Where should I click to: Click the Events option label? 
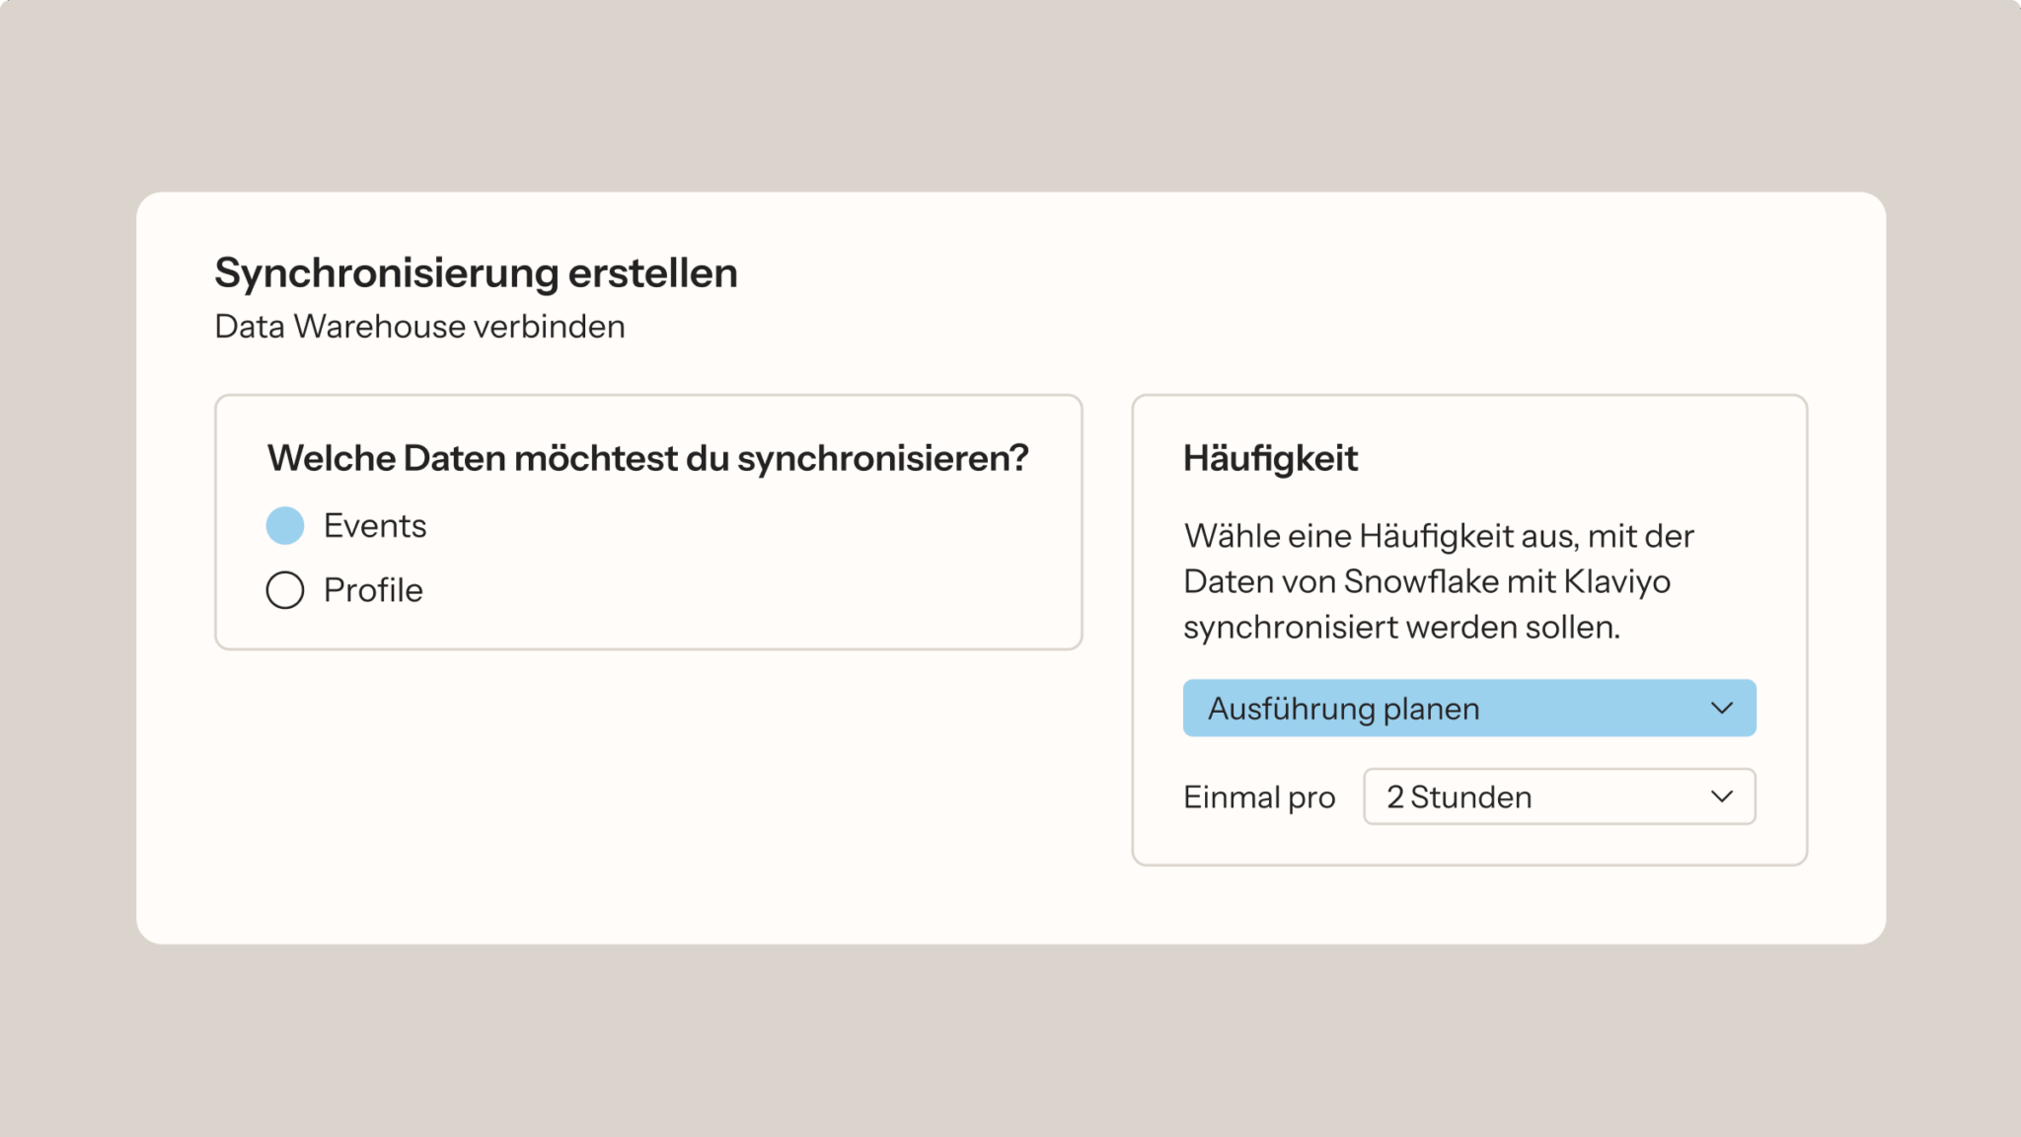(x=375, y=526)
